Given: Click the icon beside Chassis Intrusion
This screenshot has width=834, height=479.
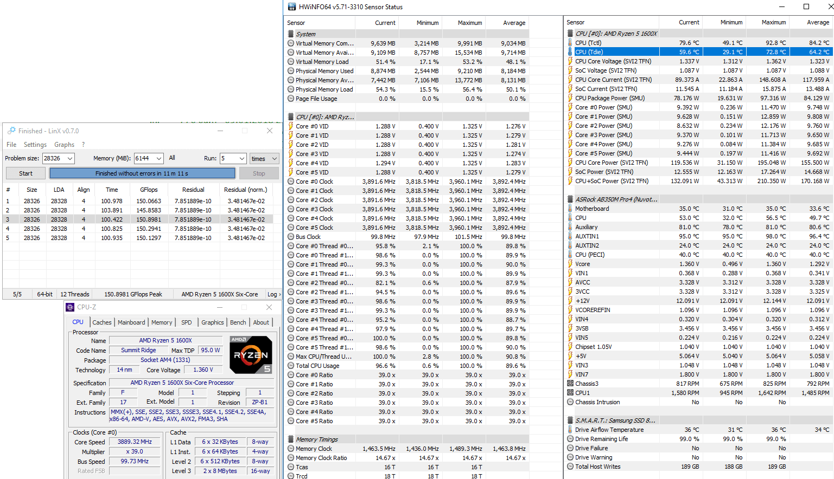Looking at the screenshot, I should [x=570, y=402].
